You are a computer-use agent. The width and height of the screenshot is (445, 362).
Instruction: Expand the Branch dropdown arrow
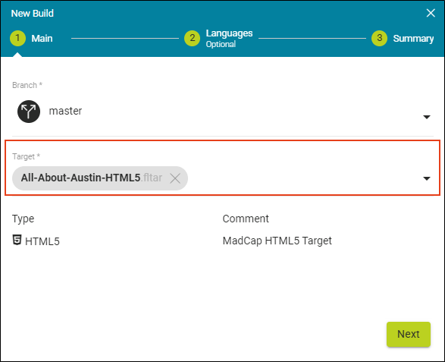click(427, 117)
